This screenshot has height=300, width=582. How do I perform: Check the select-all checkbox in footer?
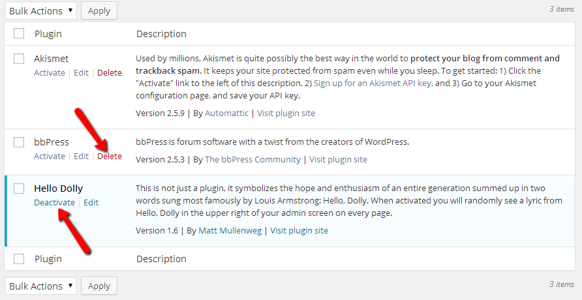(x=19, y=259)
